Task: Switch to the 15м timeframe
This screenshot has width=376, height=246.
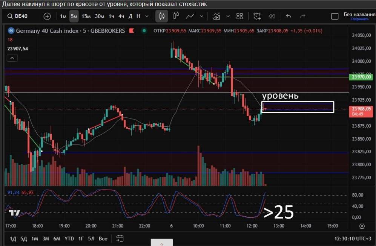Action: 86,16
